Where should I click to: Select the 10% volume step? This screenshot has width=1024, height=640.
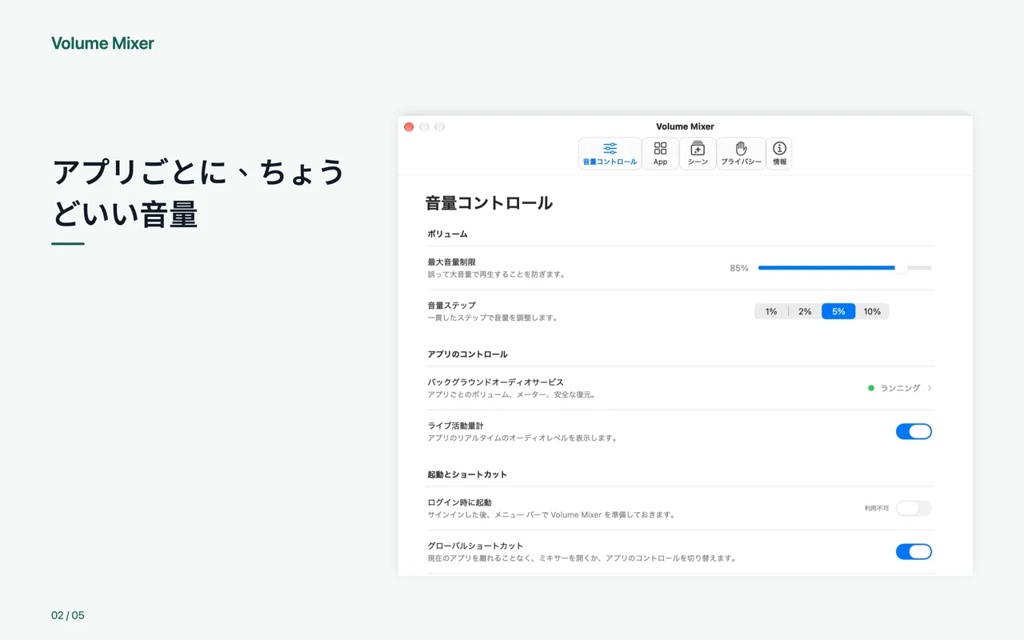872,311
